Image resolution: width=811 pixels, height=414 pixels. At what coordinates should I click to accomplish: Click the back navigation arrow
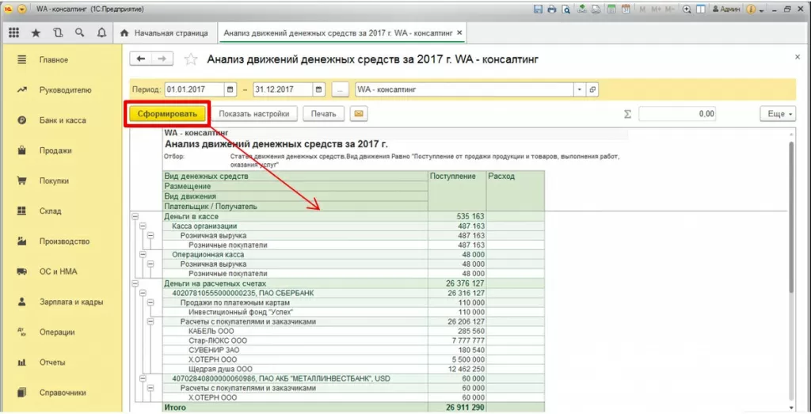click(x=141, y=59)
